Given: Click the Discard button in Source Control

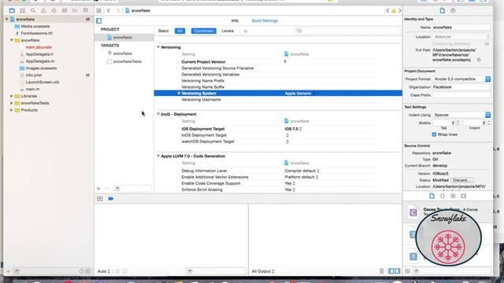Looking at the screenshot, I should click(x=462, y=180).
